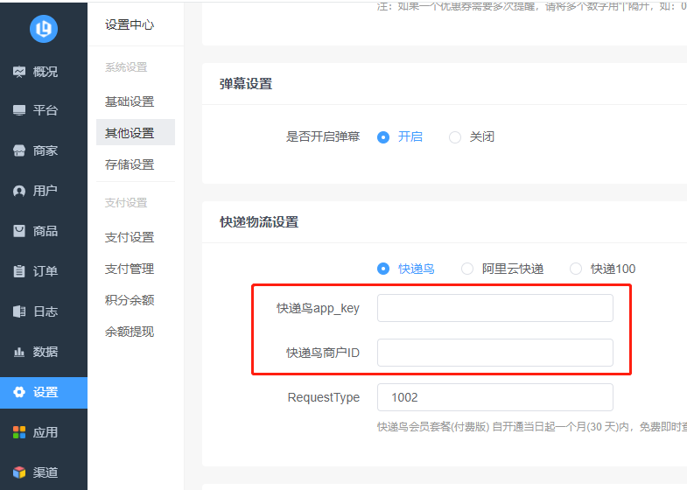Select the 关闭 radio to disable bullet screen

[x=455, y=136]
